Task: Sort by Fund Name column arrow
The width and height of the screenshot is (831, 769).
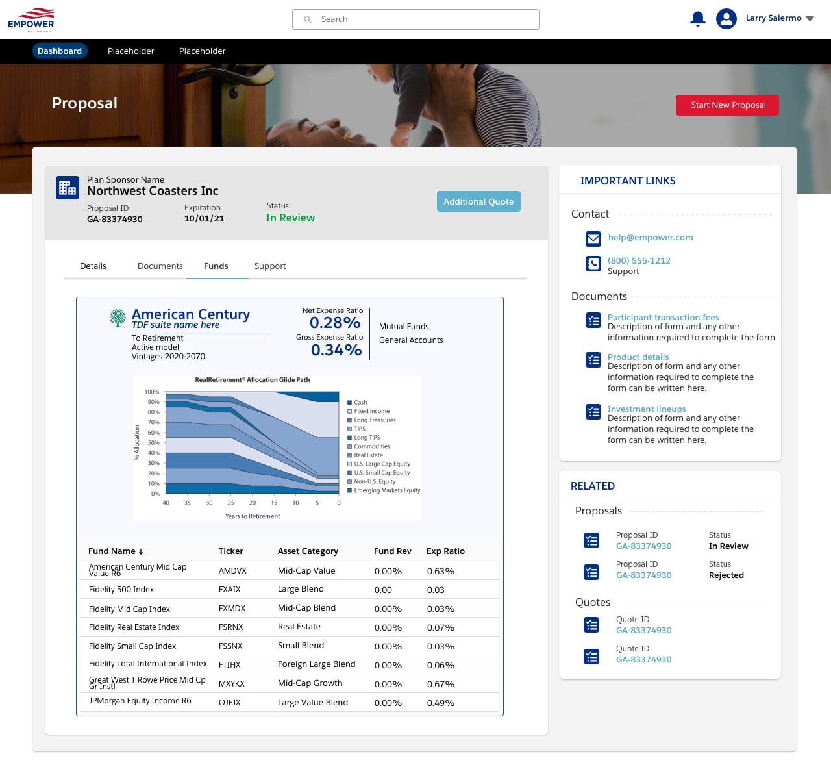Action: 141,551
